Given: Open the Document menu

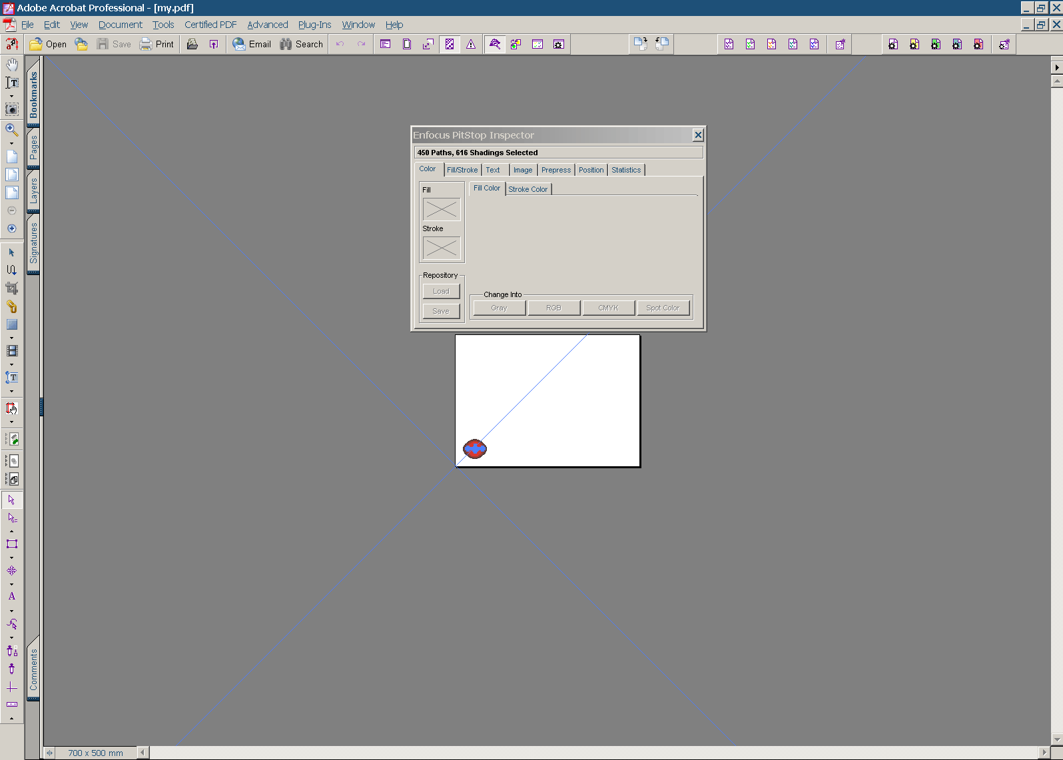Looking at the screenshot, I should pyautogui.click(x=121, y=25).
